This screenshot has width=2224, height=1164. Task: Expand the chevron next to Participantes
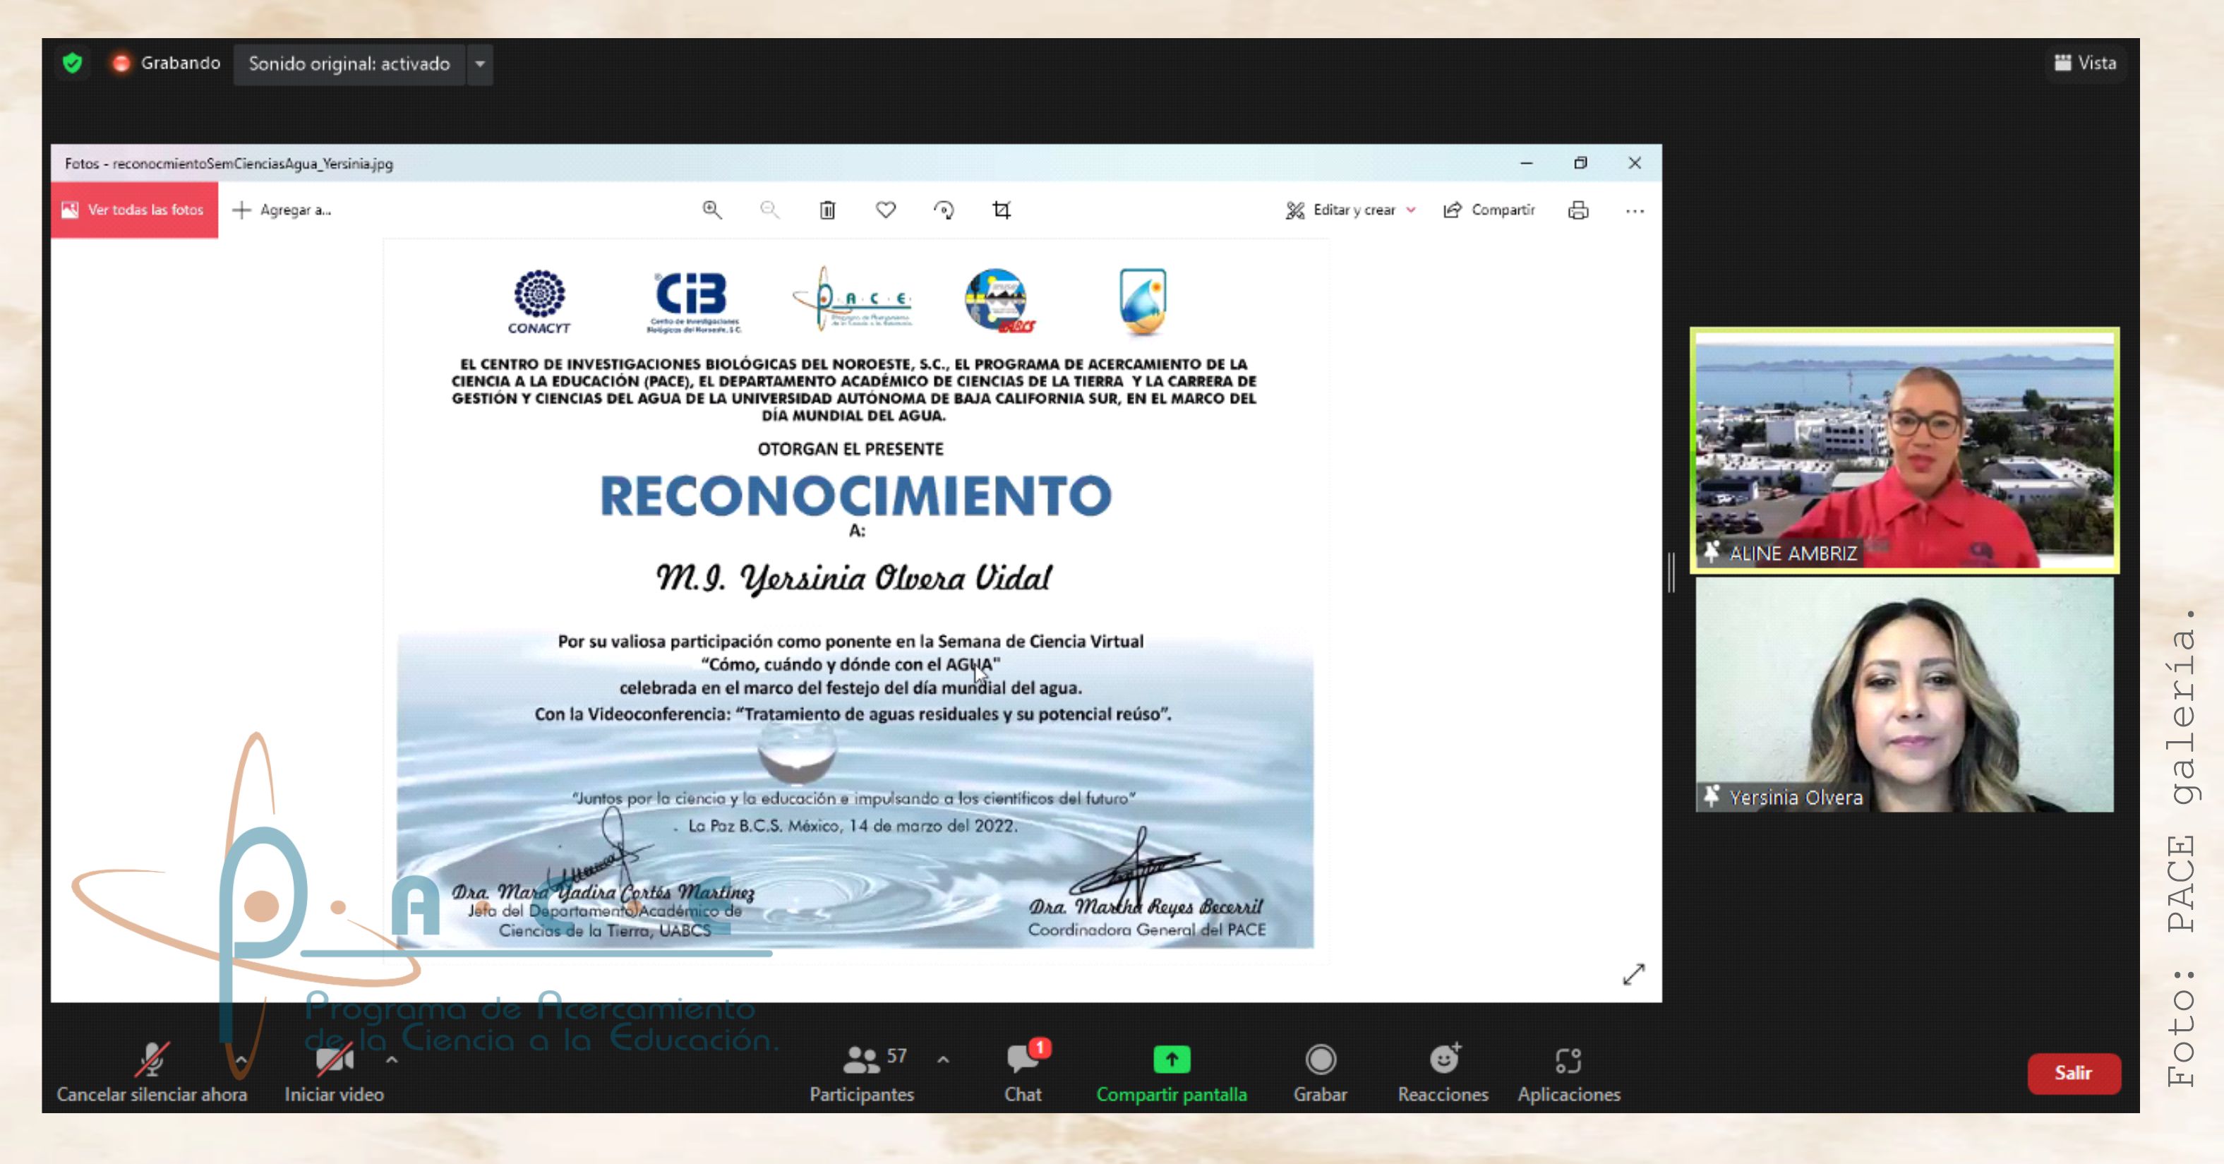pos(943,1060)
